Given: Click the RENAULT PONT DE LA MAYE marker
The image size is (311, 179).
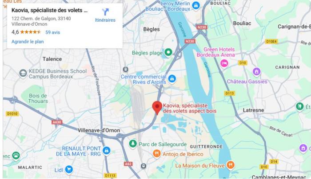Looking at the screenshot, I should pos(106,151).
